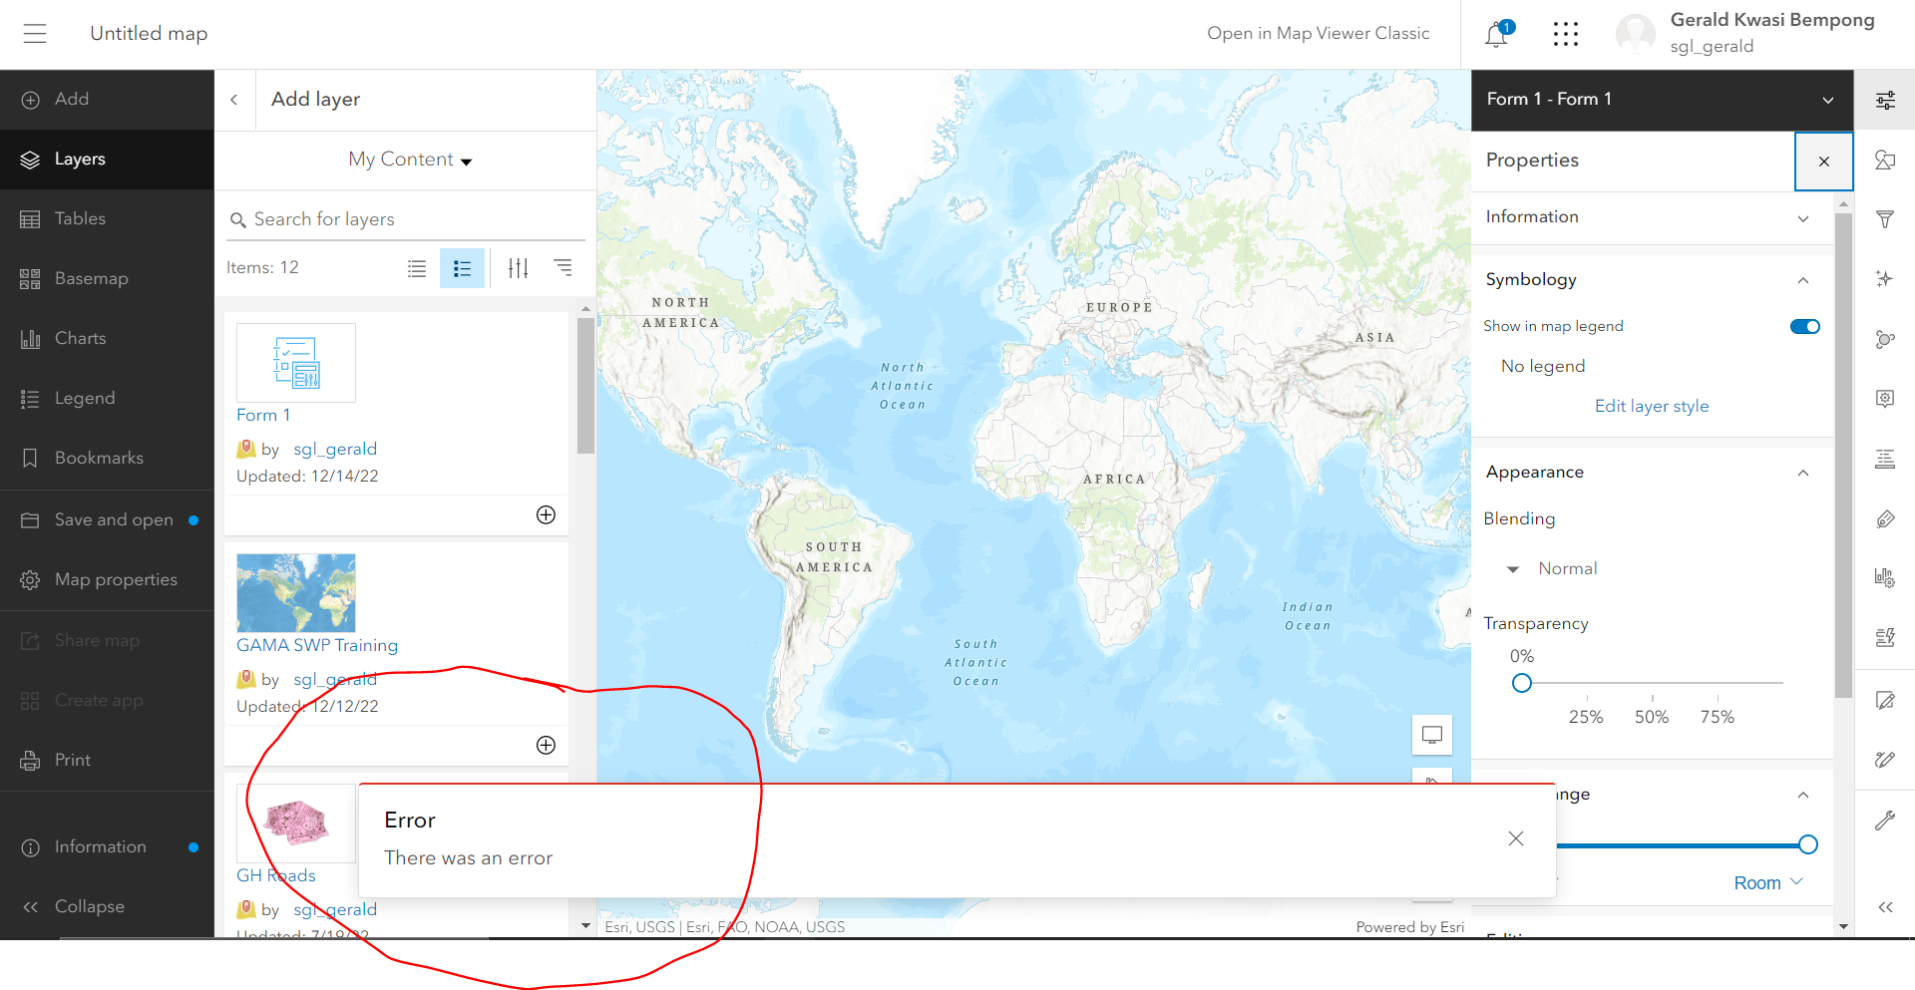Select Tables in the sidebar
This screenshot has width=1915, height=990.
click(107, 219)
